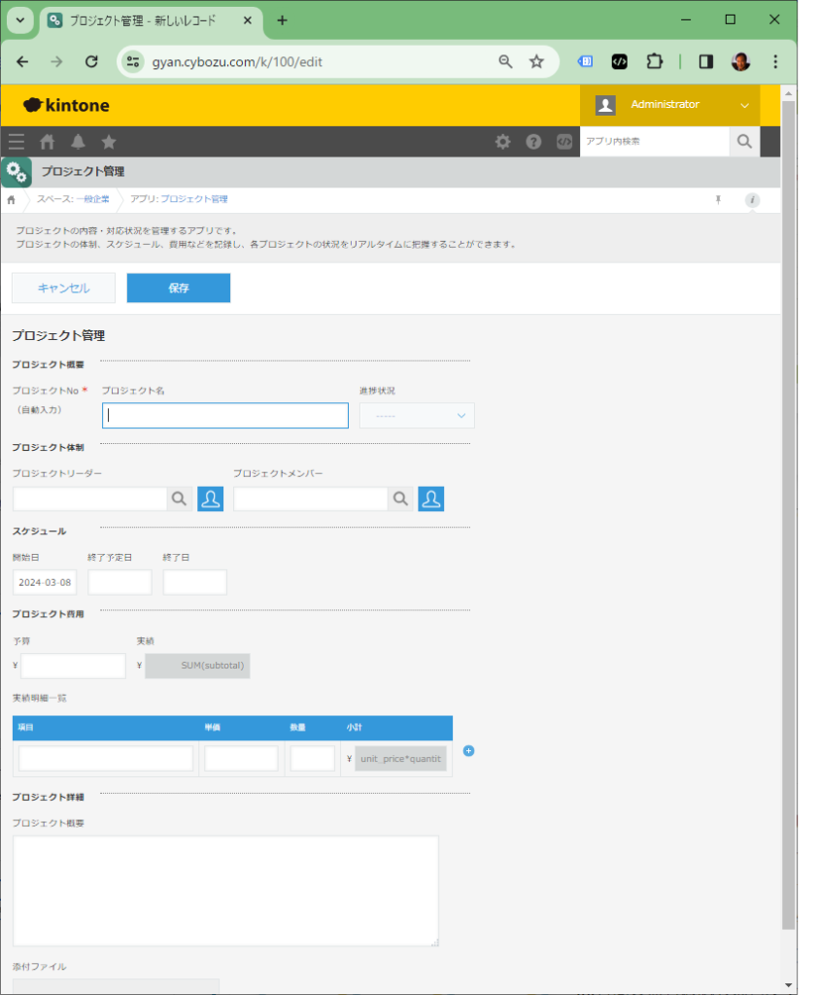Open the help question mark icon

533,142
